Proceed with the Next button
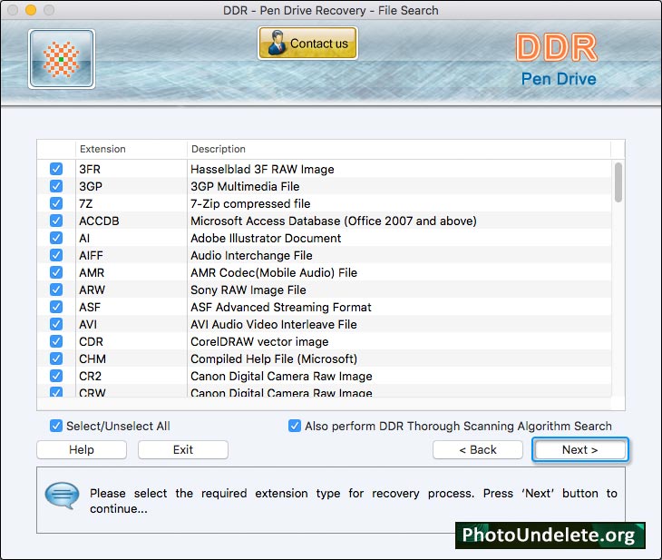This screenshot has height=560, width=662. pyautogui.click(x=580, y=449)
